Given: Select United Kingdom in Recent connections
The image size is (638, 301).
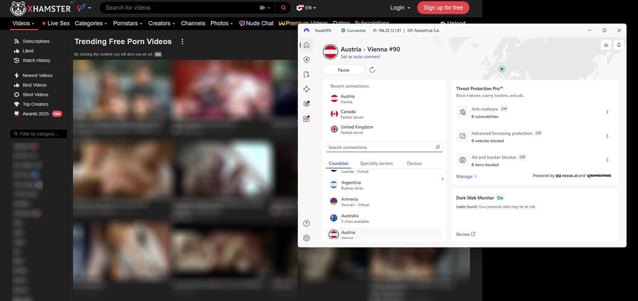Looking at the screenshot, I should pos(385,129).
